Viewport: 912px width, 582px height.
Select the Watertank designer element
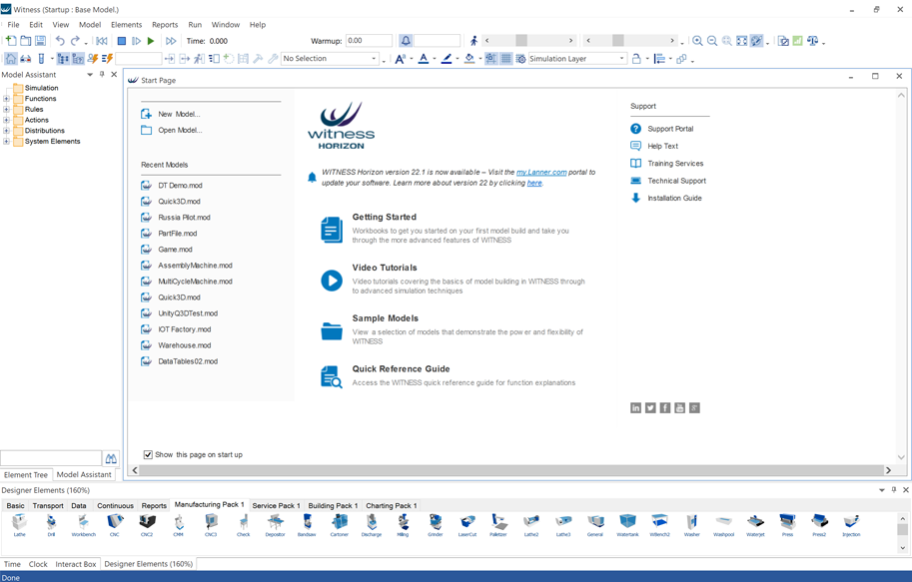tap(627, 526)
